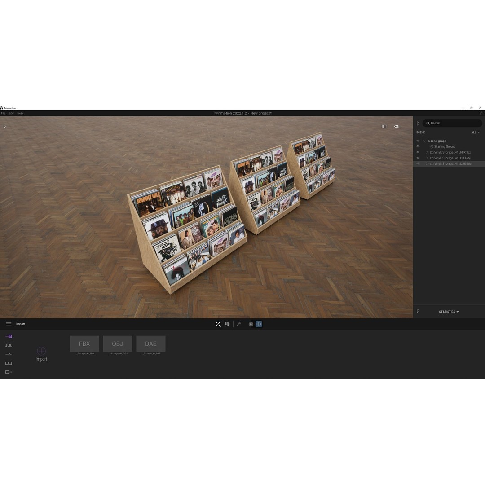Expand the Vinyl_Storage_41_FBX.fbx folder
485x485 pixels.
click(x=427, y=152)
